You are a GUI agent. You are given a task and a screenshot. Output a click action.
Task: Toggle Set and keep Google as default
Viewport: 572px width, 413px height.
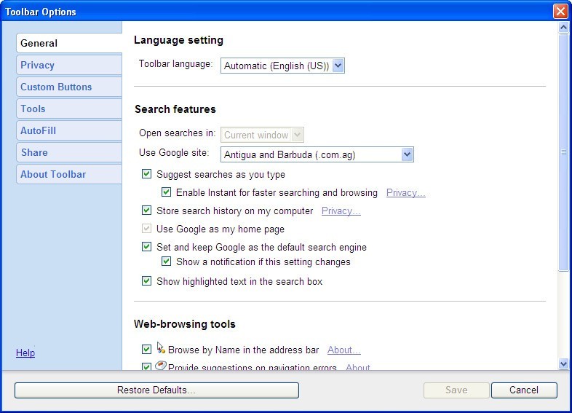[147, 248]
